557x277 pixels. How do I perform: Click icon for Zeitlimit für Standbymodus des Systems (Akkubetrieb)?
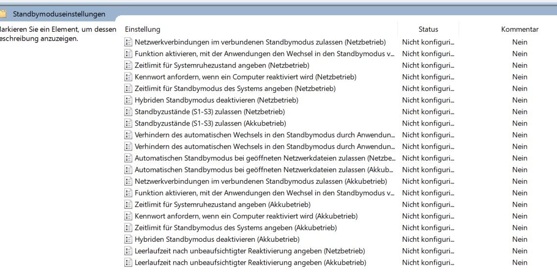click(x=128, y=228)
